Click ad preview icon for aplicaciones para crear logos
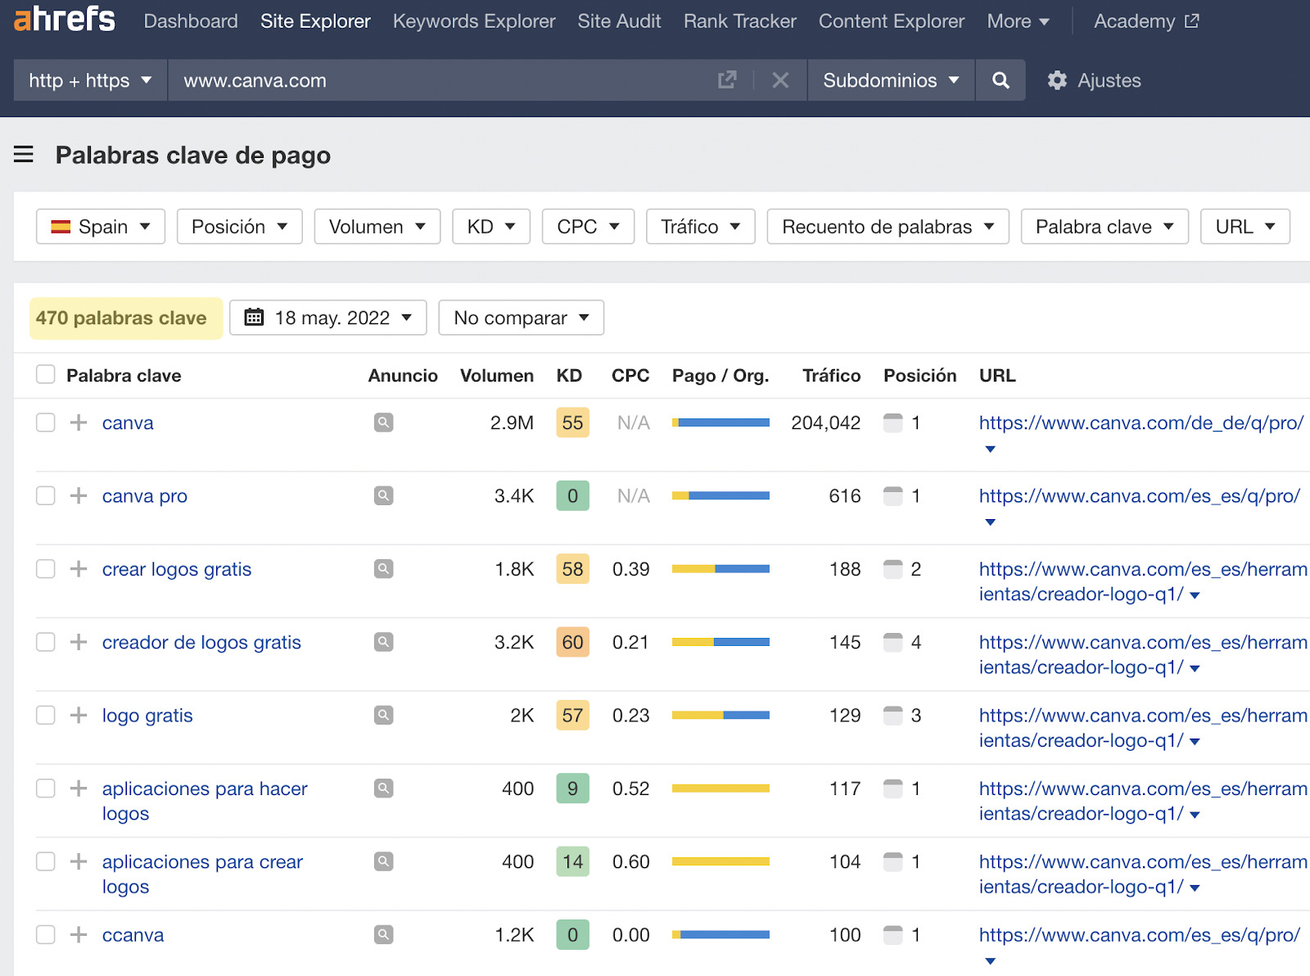Image resolution: width=1310 pixels, height=976 pixels. point(383,861)
